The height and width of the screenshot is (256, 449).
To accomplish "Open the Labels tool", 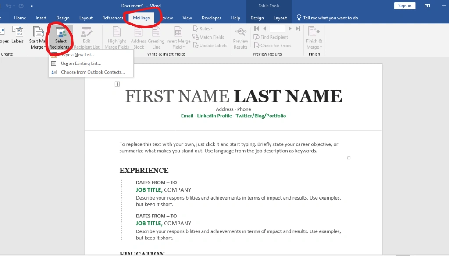I will pos(18,35).
